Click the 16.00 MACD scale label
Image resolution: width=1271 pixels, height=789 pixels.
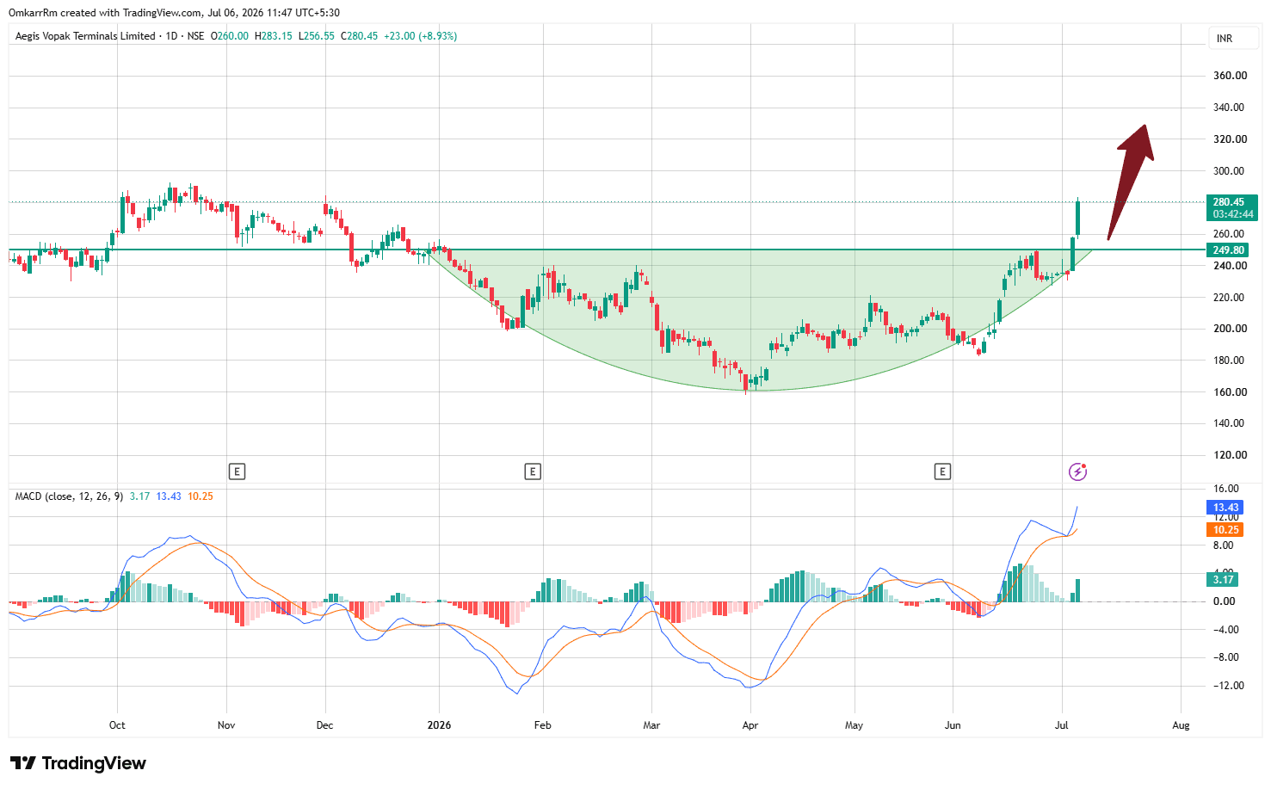(1225, 489)
